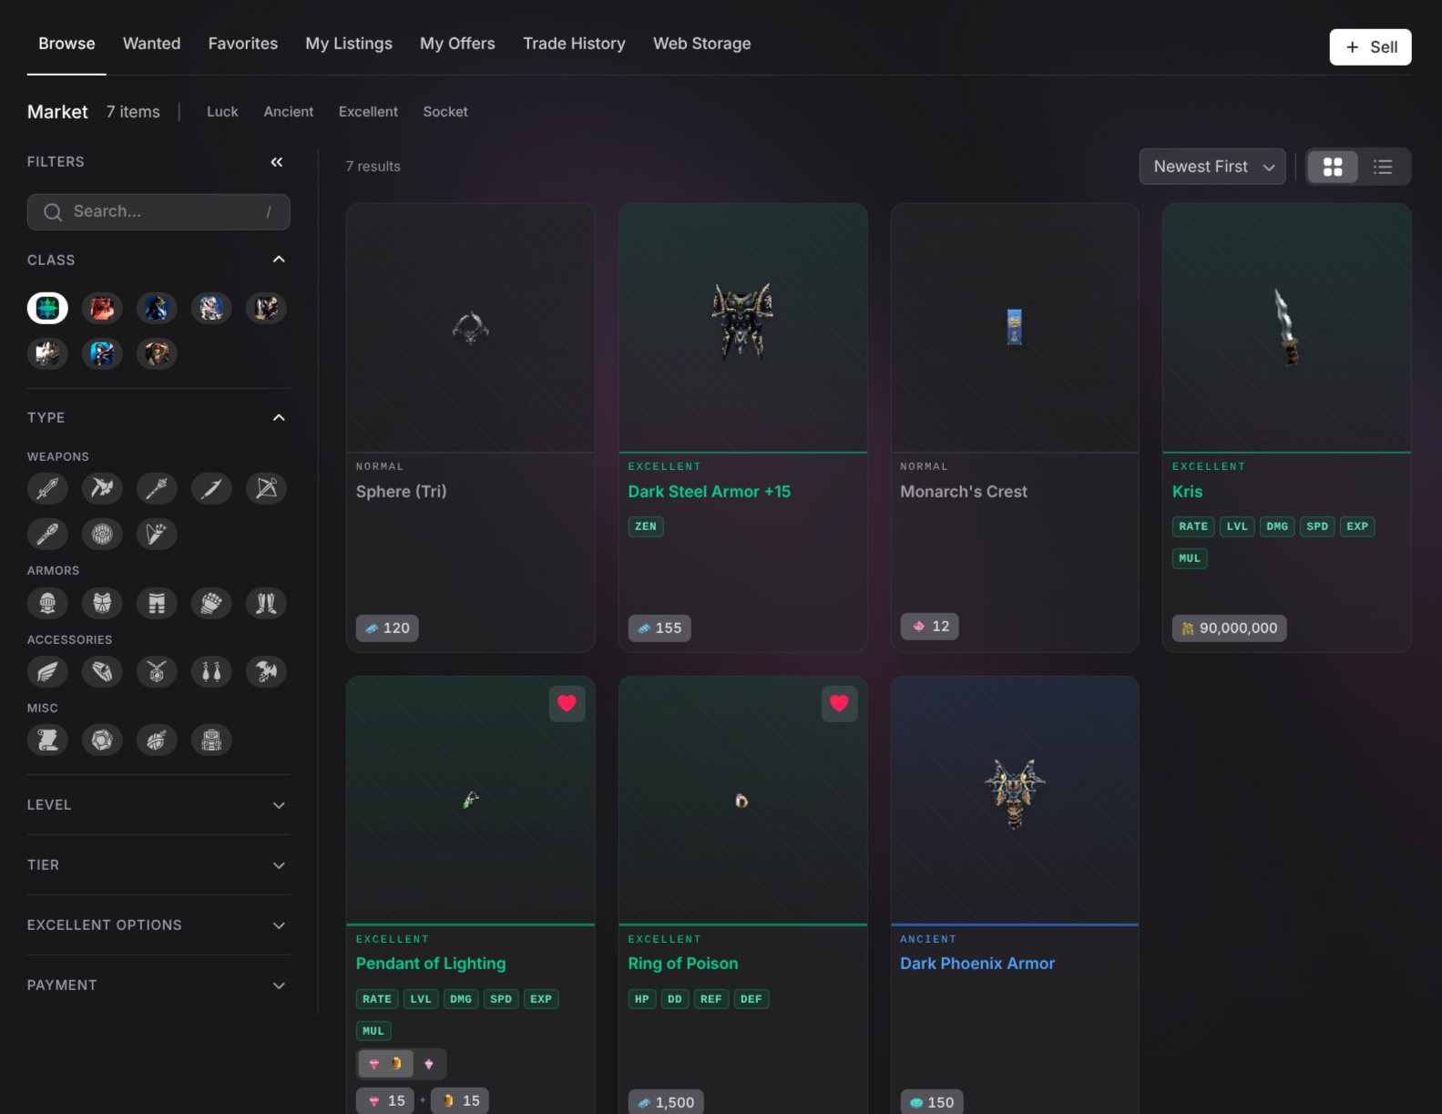The height and width of the screenshot is (1114, 1442).
Task: Open the Monarch's Crest listing
Action: click(964, 492)
